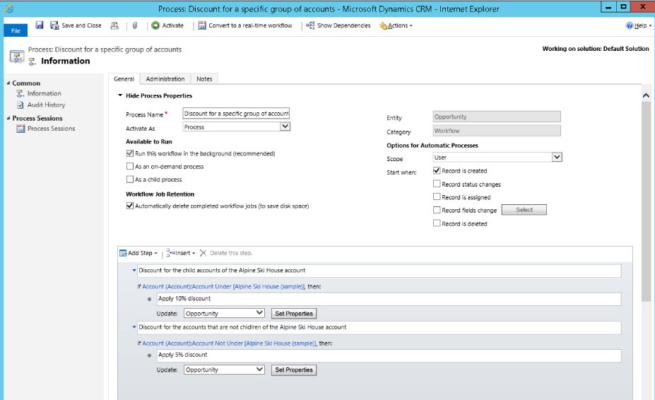Click the Save and Close icon

(54, 25)
